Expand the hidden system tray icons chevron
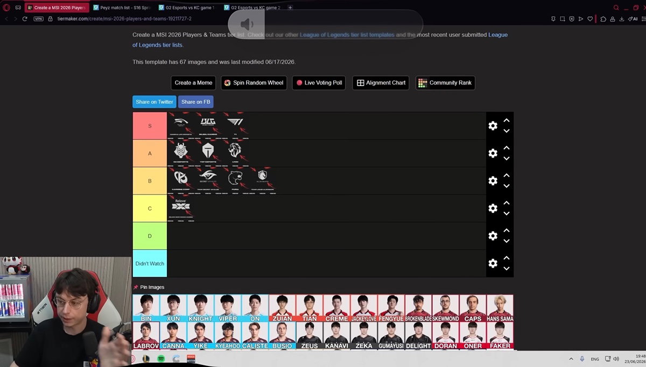 [571, 358]
